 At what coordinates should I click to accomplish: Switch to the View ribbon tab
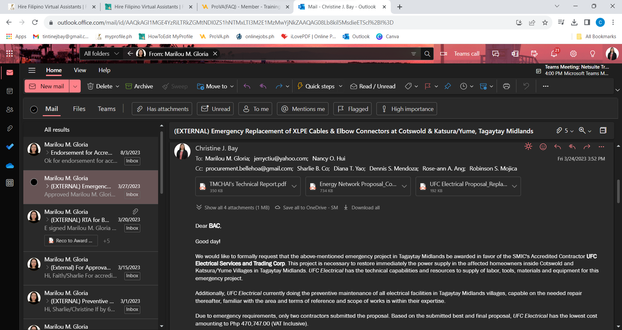tap(80, 70)
